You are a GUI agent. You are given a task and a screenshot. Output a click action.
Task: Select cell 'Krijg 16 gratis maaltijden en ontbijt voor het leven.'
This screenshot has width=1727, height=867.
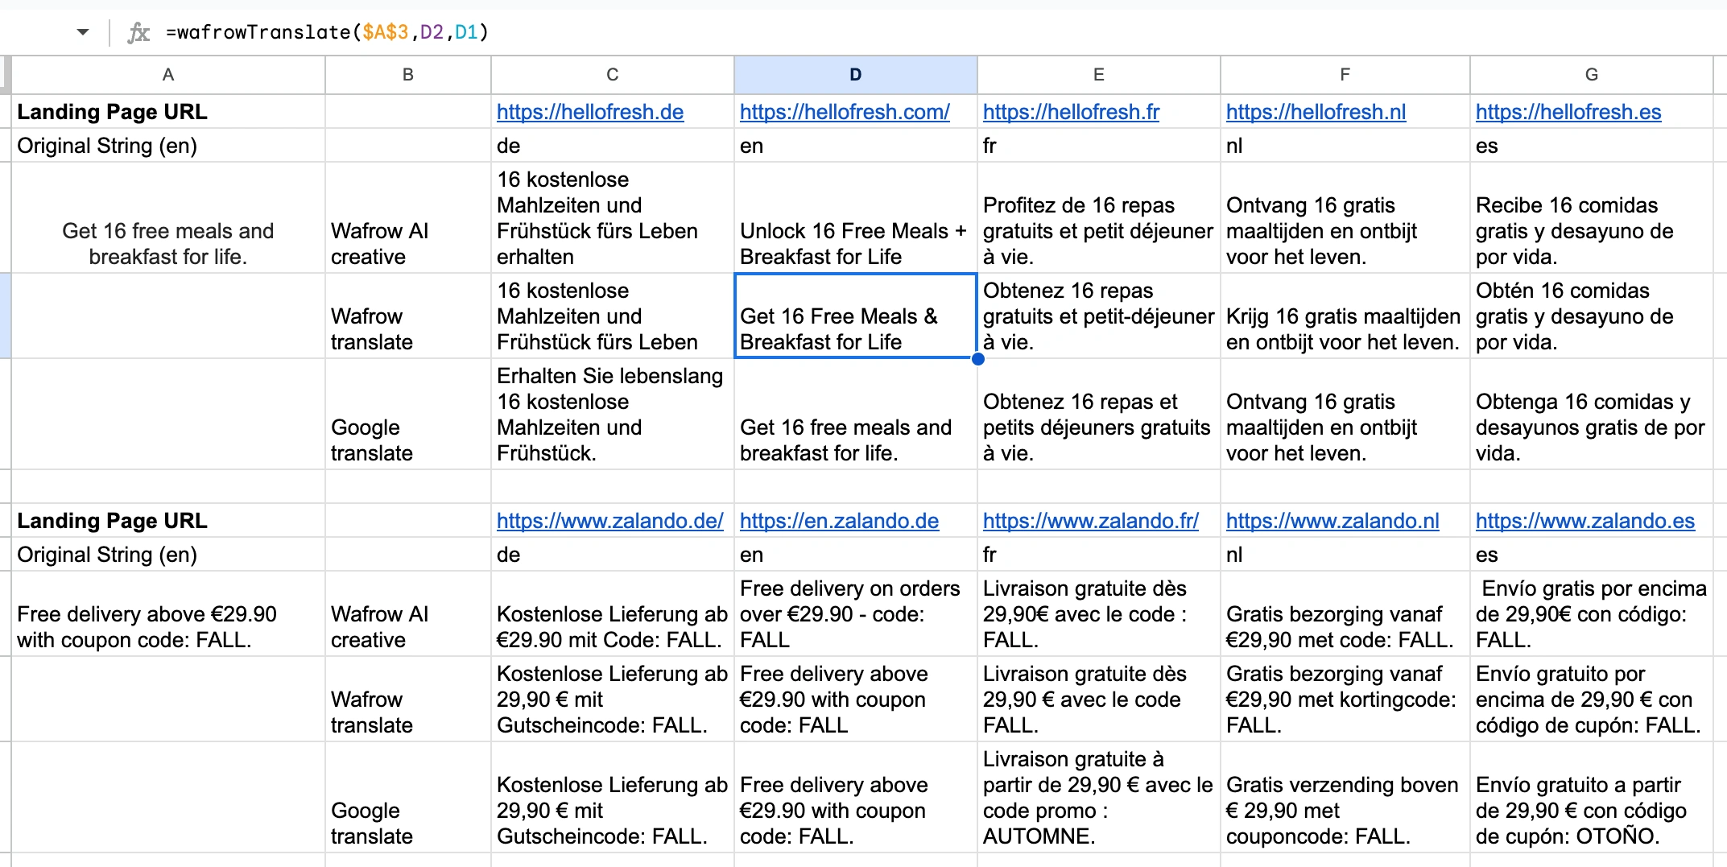click(1345, 316)
